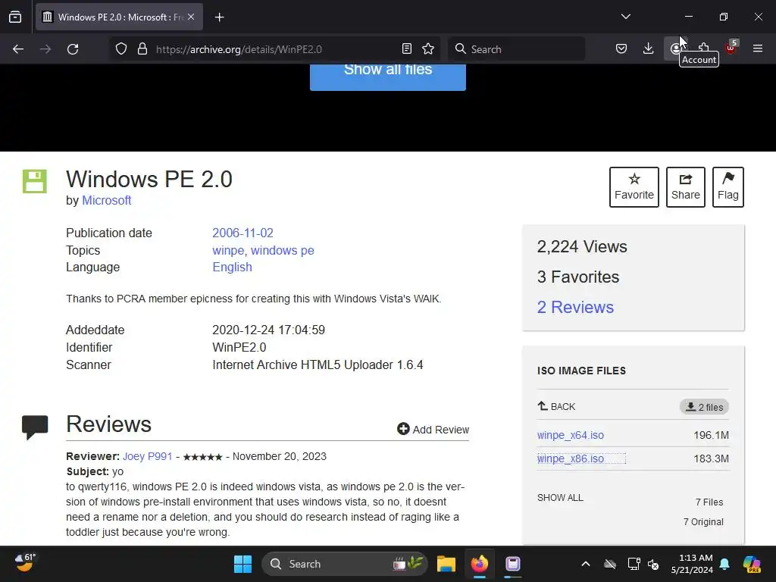Click the network display tray icon

(634, 564)
